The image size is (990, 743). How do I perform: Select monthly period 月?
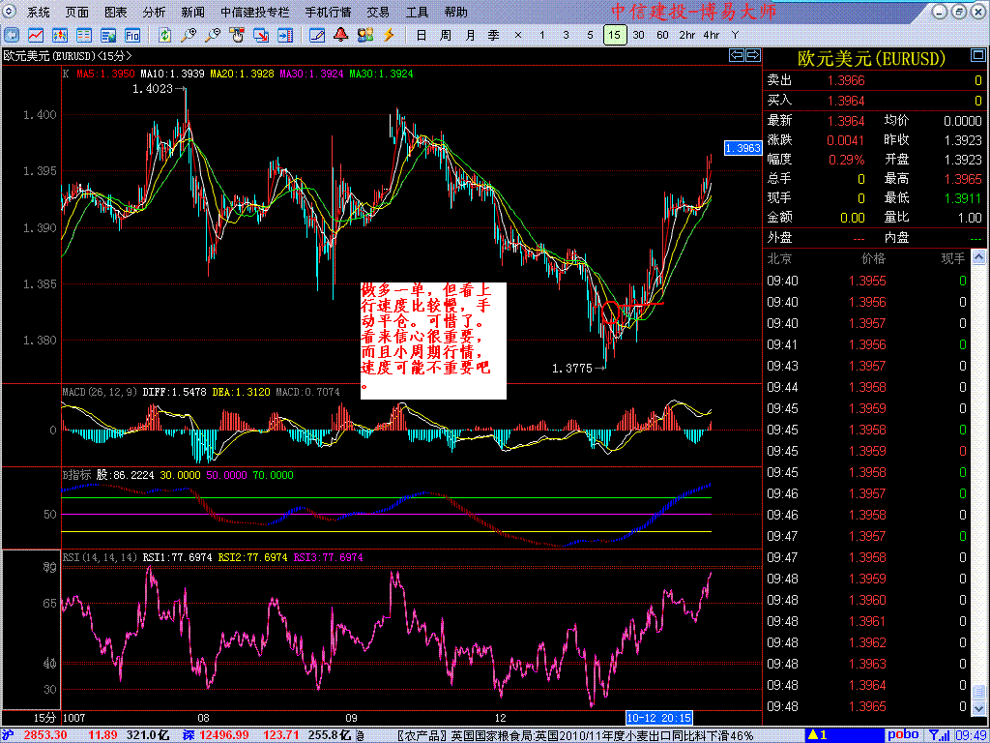coord(470,36)
